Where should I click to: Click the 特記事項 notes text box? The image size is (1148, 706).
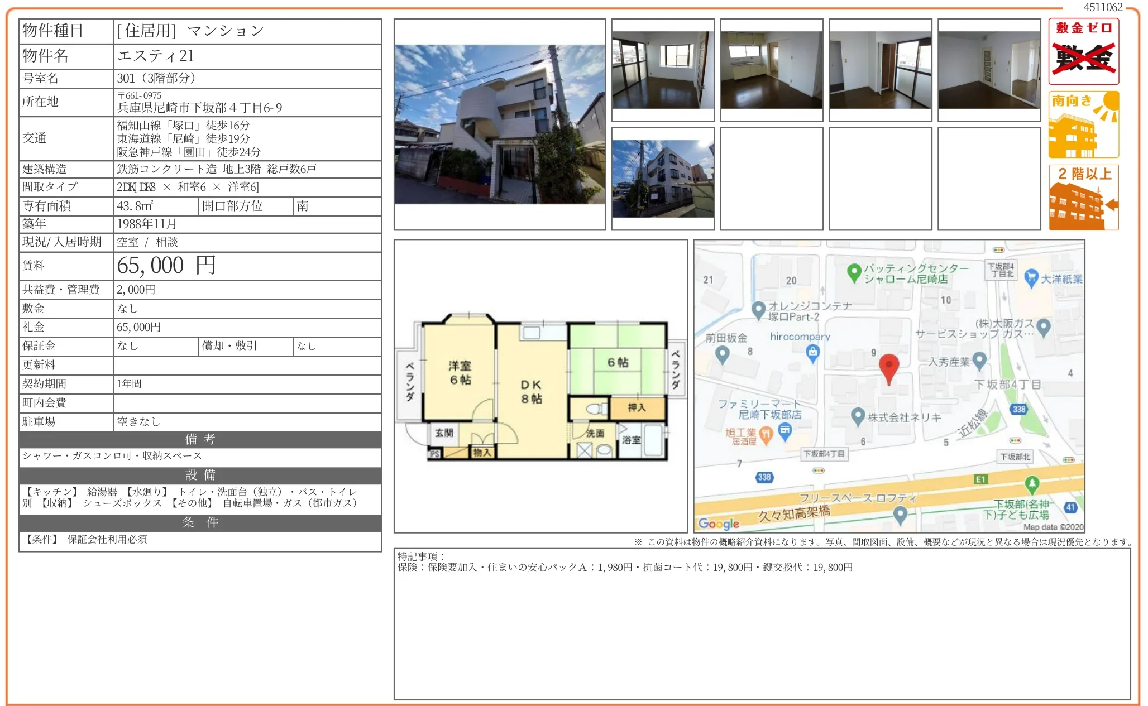click(x=762, y=623)
